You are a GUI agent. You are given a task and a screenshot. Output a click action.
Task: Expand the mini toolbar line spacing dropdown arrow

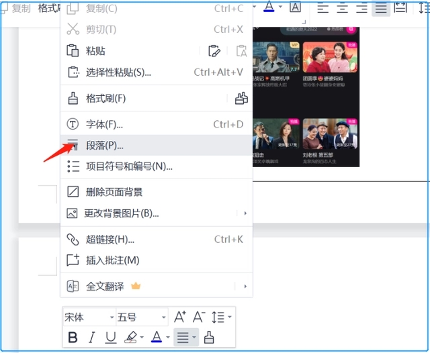(230, 317)
